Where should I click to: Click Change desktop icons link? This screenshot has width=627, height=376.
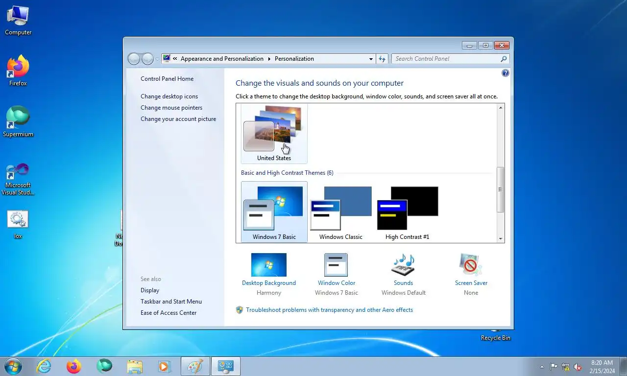169,96
